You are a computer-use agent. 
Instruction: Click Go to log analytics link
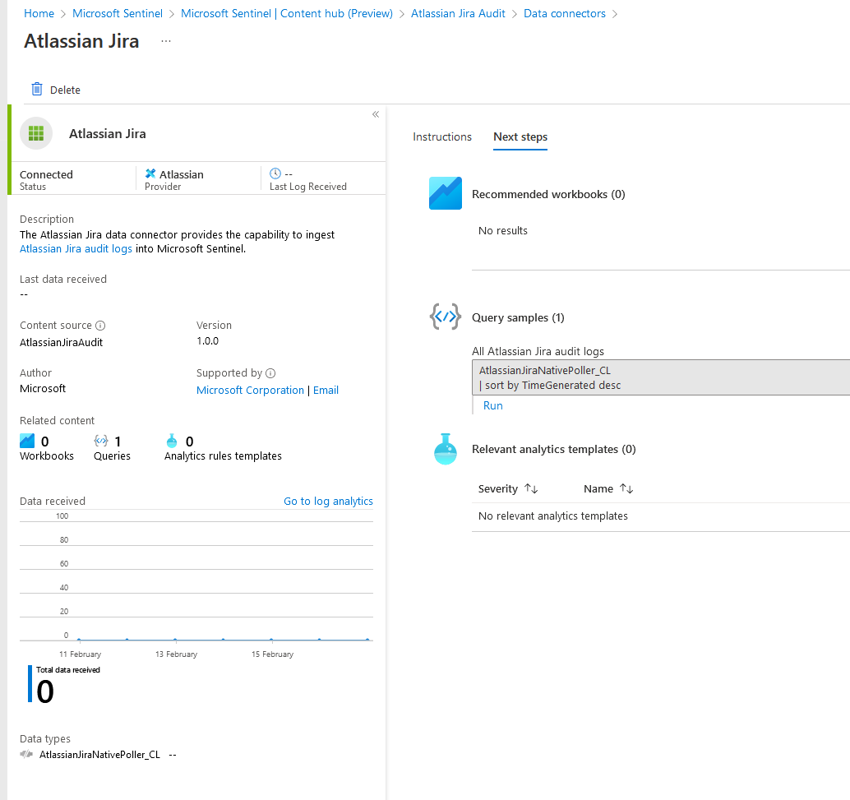tap(328, 502)
